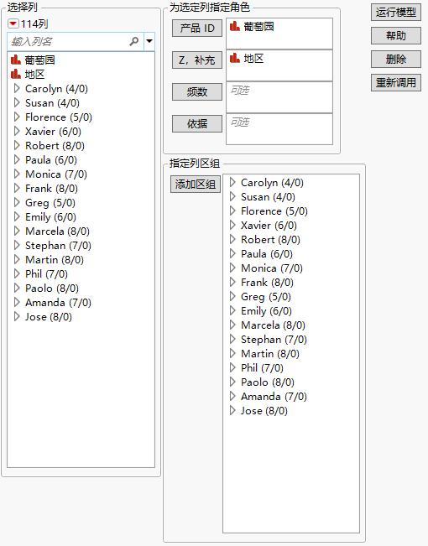Image resolution: width=428 pixels, height=546 pixels.
Task: Click 葡萄园 assigned in 产品 ID role box
Action: click(252, 27)
